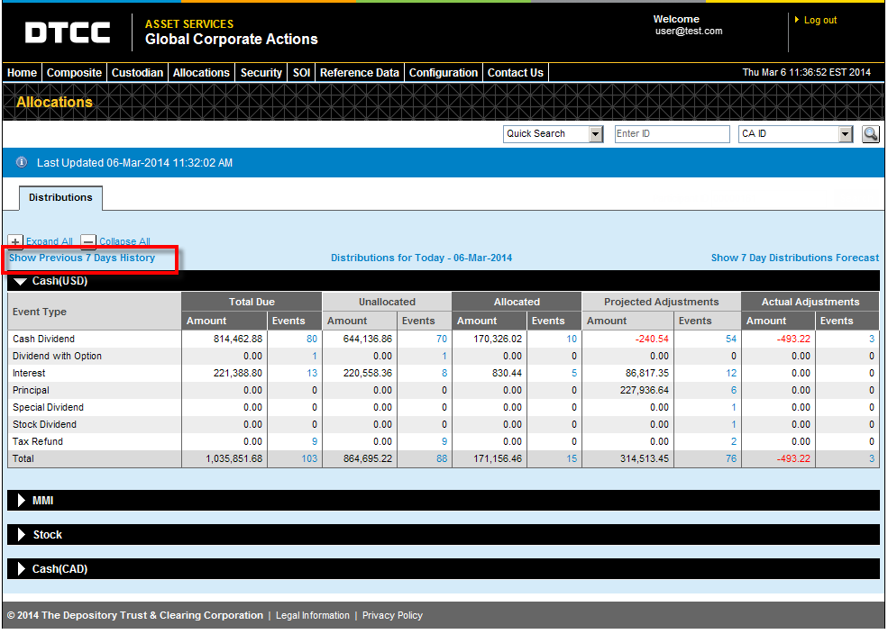Click the Expand All plus icon
888x634 pixels.
(15, 241)
